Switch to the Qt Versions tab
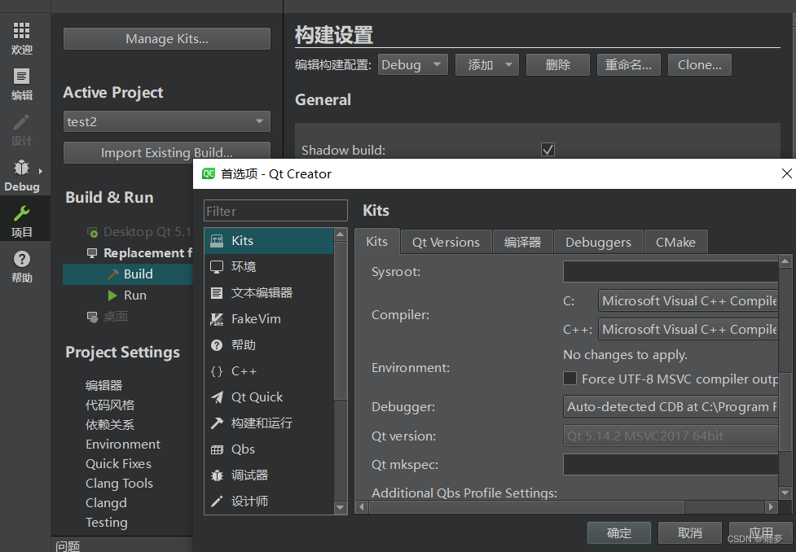 pos(446,242)
